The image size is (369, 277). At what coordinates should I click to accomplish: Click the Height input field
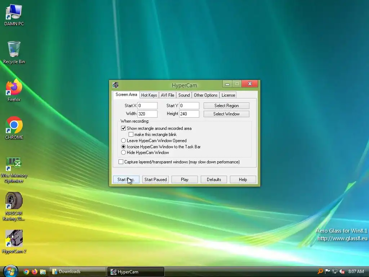click(x=189, y=114)
